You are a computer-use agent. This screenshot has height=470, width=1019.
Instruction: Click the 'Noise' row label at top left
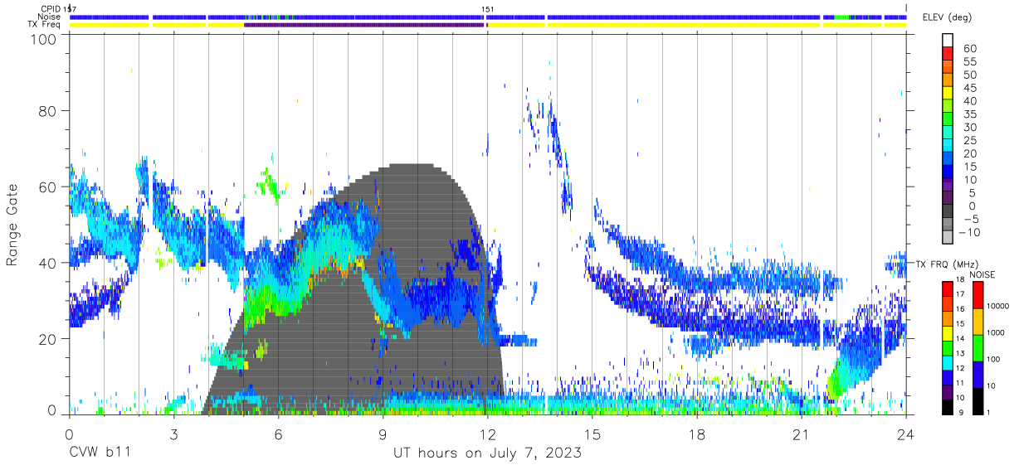click(49, 17)
